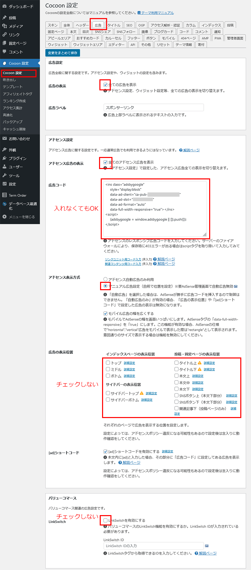Click the 変更をまとめて保存 button

pyautogui.click(x=63, y=53)
